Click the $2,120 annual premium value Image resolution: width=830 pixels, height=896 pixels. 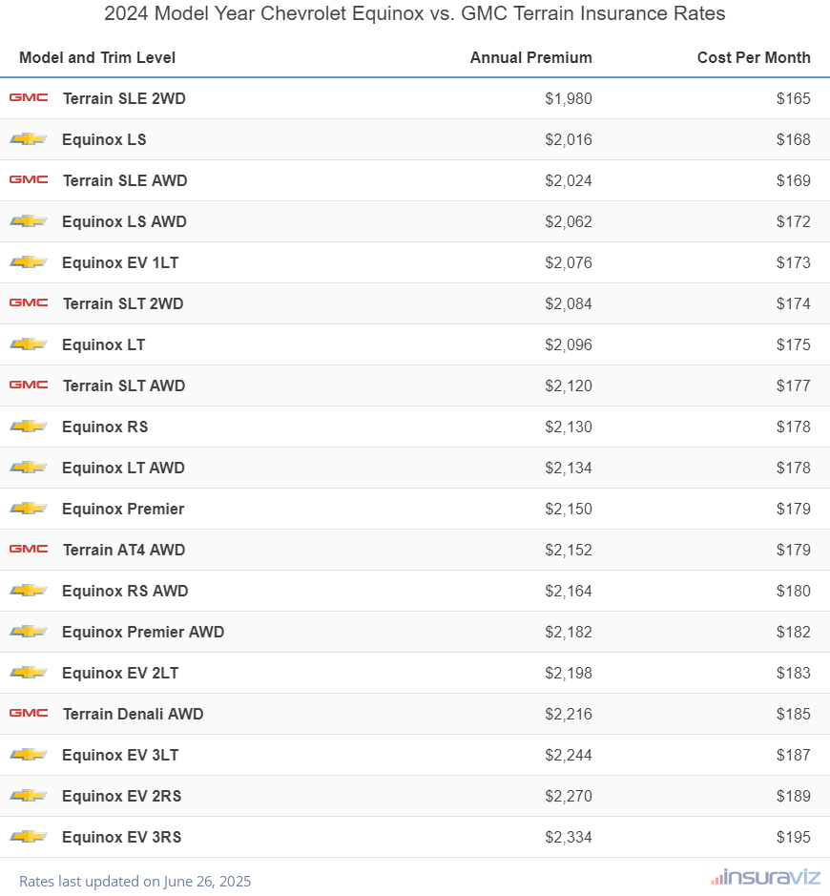click(569, 385)
